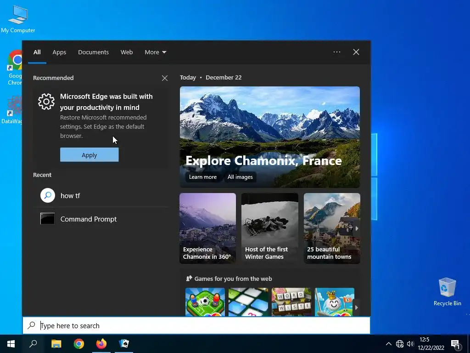The image size is (470, 353).
Task: Click the Games for you from the web heading
Action: [233, 279]
